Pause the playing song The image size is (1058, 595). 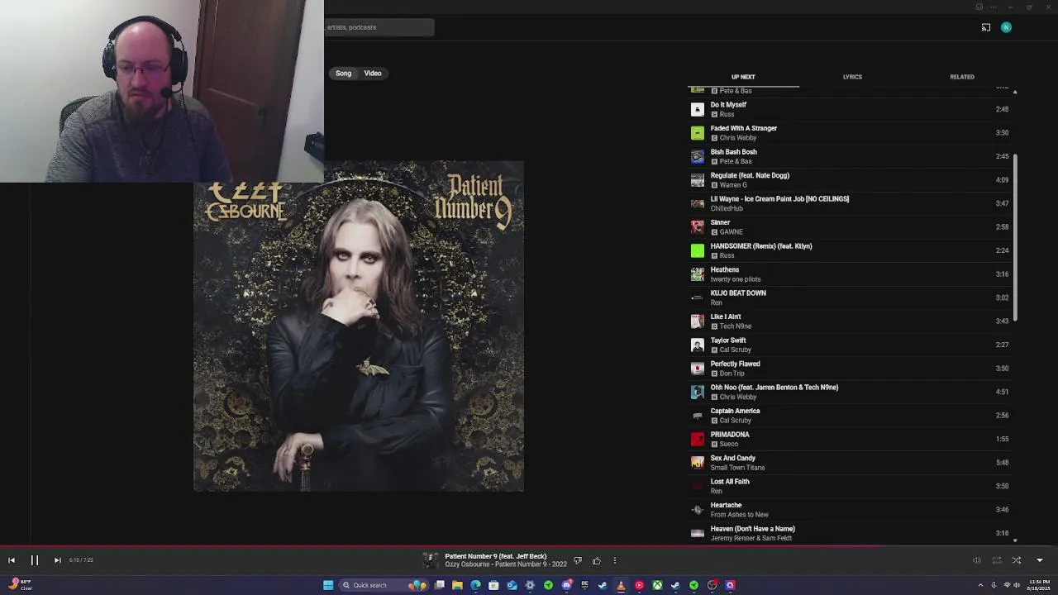point(35,560)
